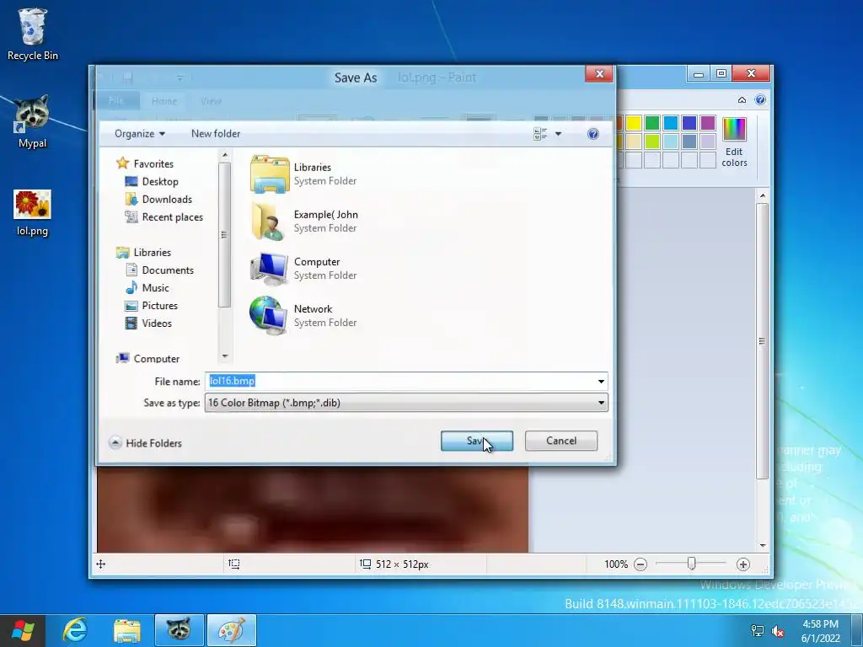The width and height of the screenshot is (863, 647).
Task: Launch Internet Explorer from taskbar
Action: pyautogui.click(x=75, y=630)
